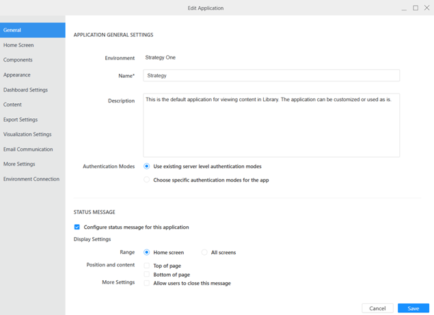This screenshot has width=434, height=315.
Task: Select Use existing server level authentication modes
Action: click(147, 166)
